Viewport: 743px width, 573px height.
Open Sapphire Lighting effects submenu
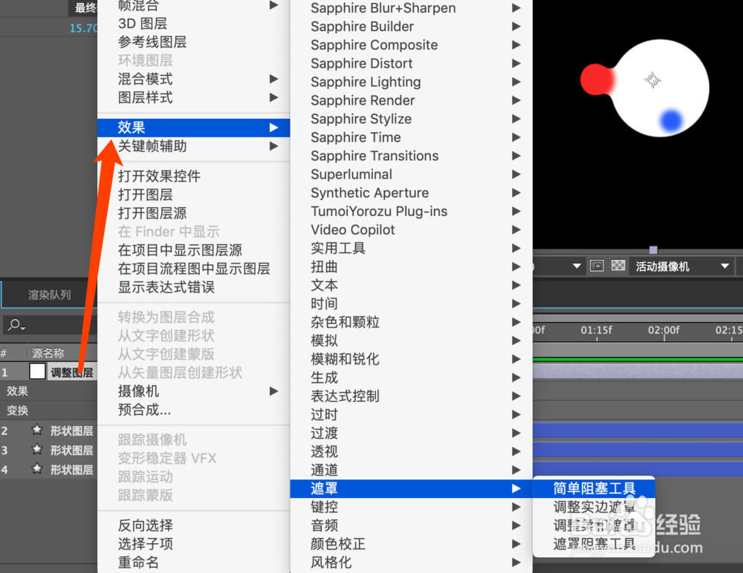click(x=412, y=82)
